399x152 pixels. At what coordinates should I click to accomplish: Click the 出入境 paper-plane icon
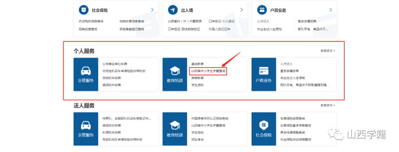click(x=173, y=10)
